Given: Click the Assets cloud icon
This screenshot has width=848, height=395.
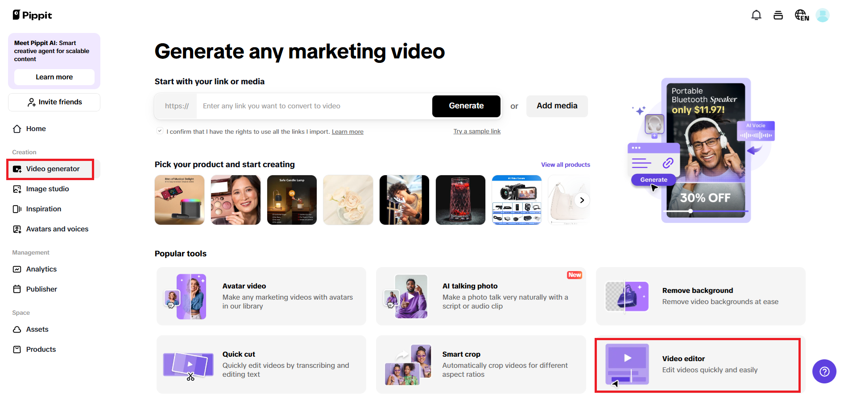Looking at the screenshot, I should point(17,329).
